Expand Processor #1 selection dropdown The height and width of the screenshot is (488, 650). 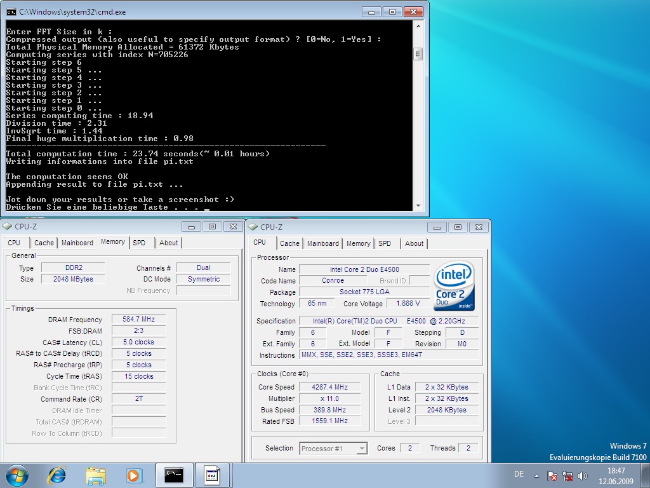pyautogui.click(x=362, y=449)
